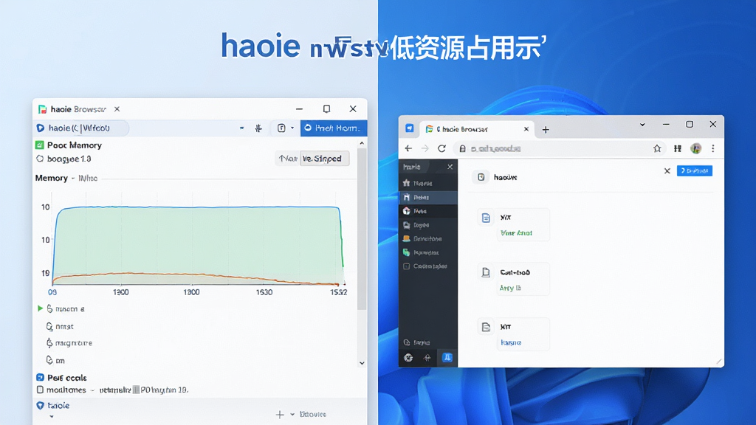Dismiss the right page panel with the X
756x425 pixels.
coord(667,170)
